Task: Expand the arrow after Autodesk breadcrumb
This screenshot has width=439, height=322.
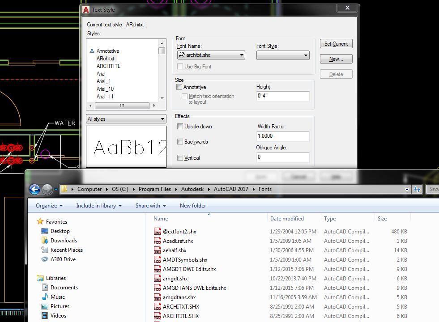Action: pyautogui.click(x=209, y=189)
